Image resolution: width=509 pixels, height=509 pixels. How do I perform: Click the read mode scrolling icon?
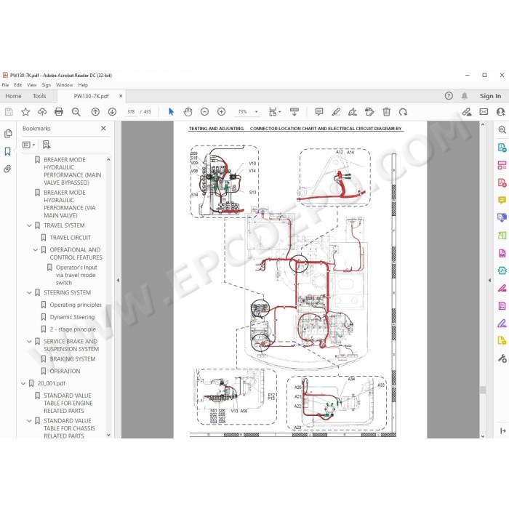pos(294,112)
